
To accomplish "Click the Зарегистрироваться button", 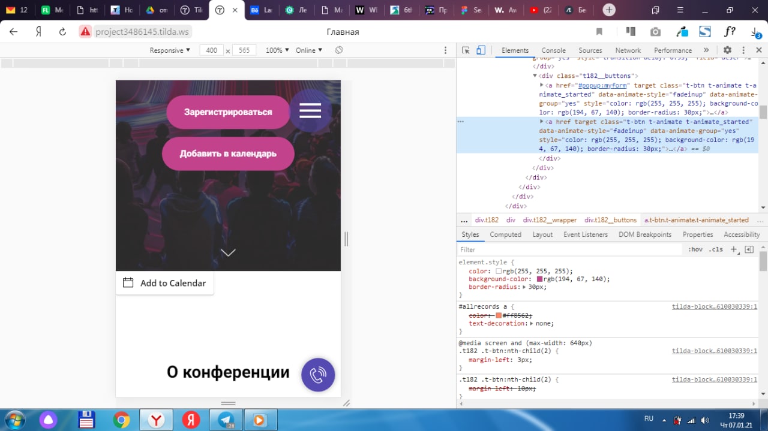I will pos(228,112).
